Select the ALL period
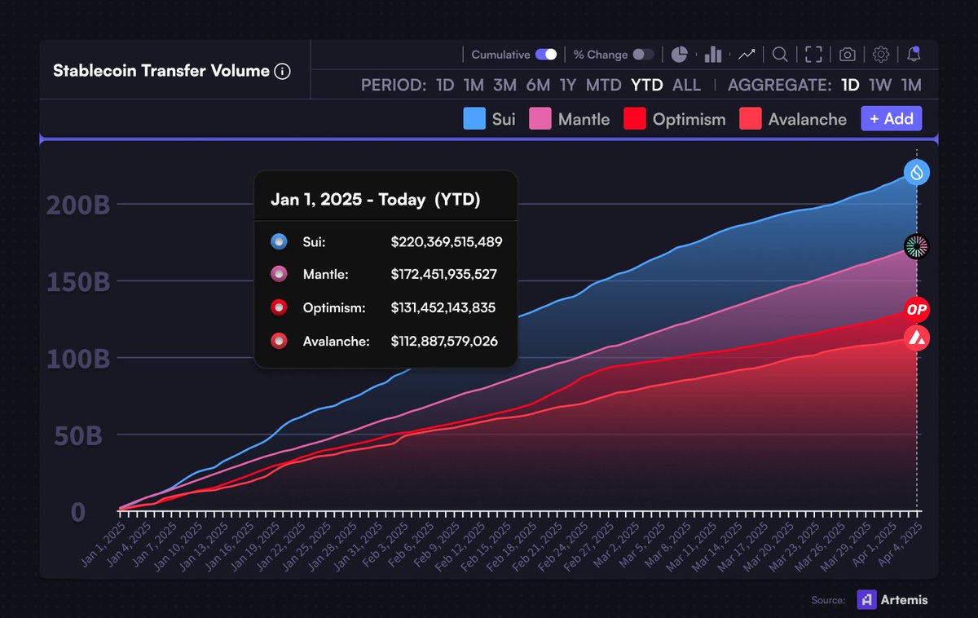The image size is (978, 618). (x=686, y=85)
